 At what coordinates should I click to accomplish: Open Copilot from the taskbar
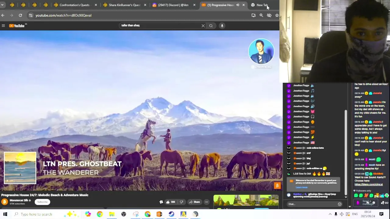(88, 214)
